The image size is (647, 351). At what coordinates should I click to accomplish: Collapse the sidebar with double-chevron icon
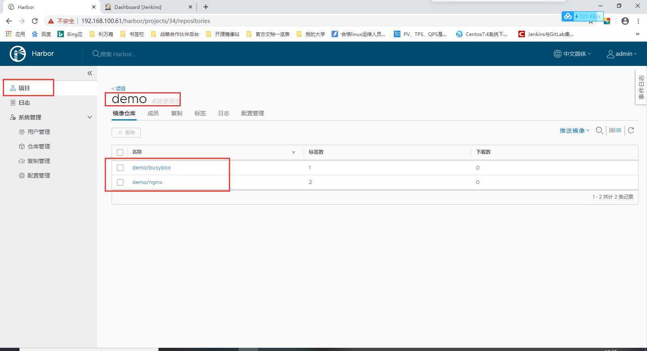coord(90,73)
